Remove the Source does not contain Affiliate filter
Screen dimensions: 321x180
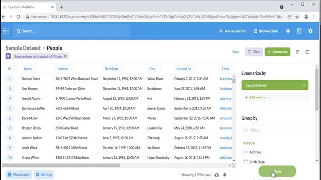point(65,56)
